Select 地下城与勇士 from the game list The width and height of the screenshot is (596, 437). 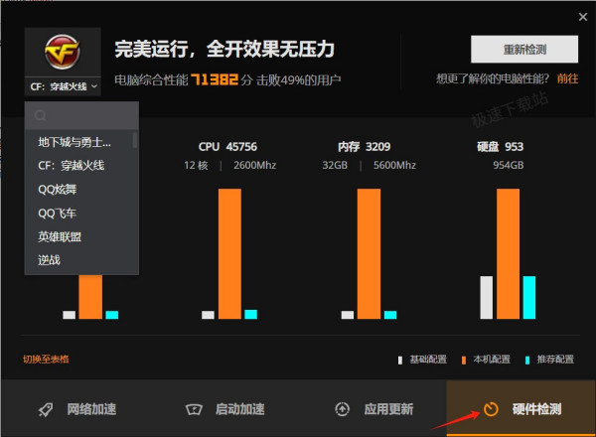[x=74, y=142]
